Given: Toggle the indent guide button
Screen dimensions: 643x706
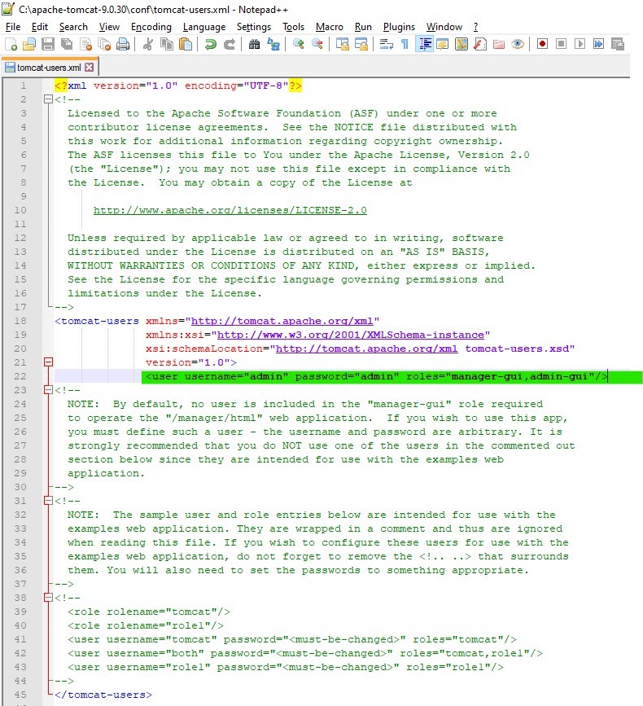Looking at the screenshot, I should (424, 44).
